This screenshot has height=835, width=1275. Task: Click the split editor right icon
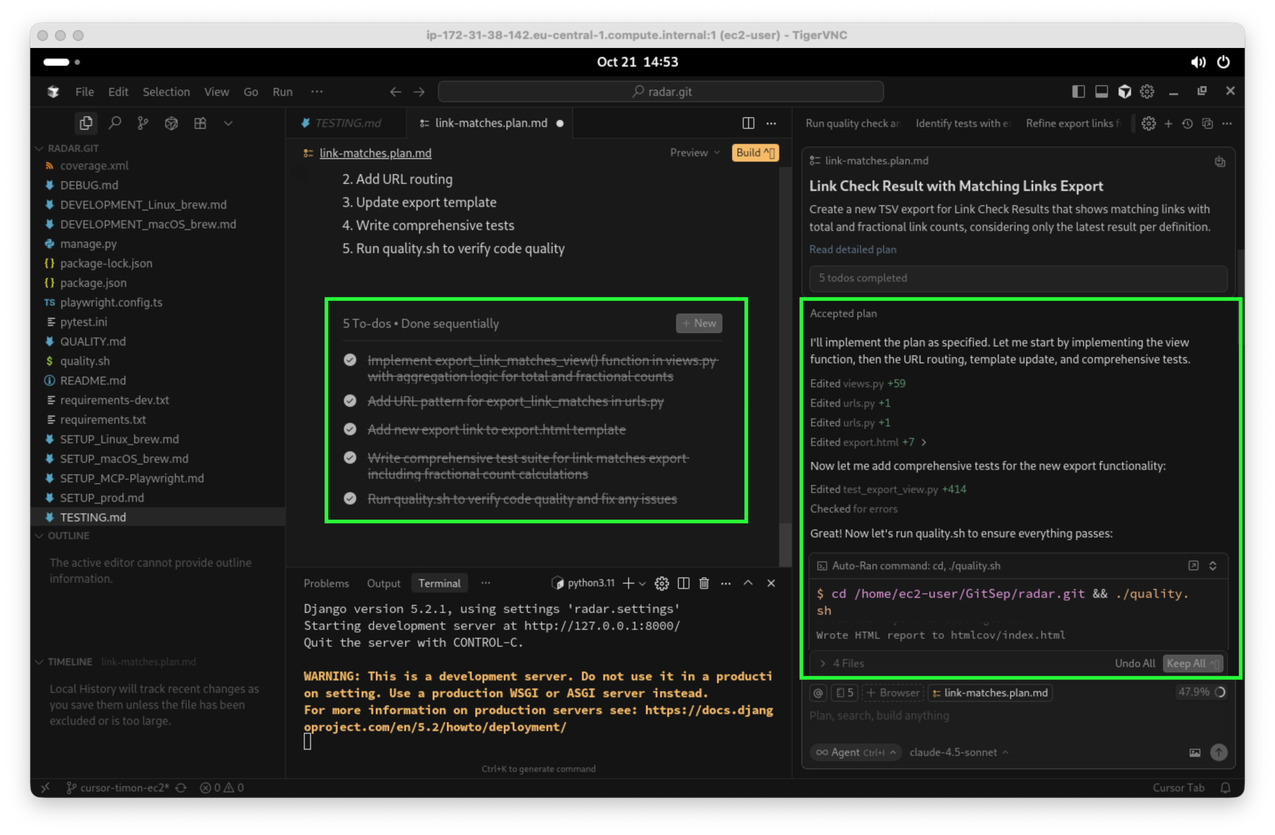748,124
